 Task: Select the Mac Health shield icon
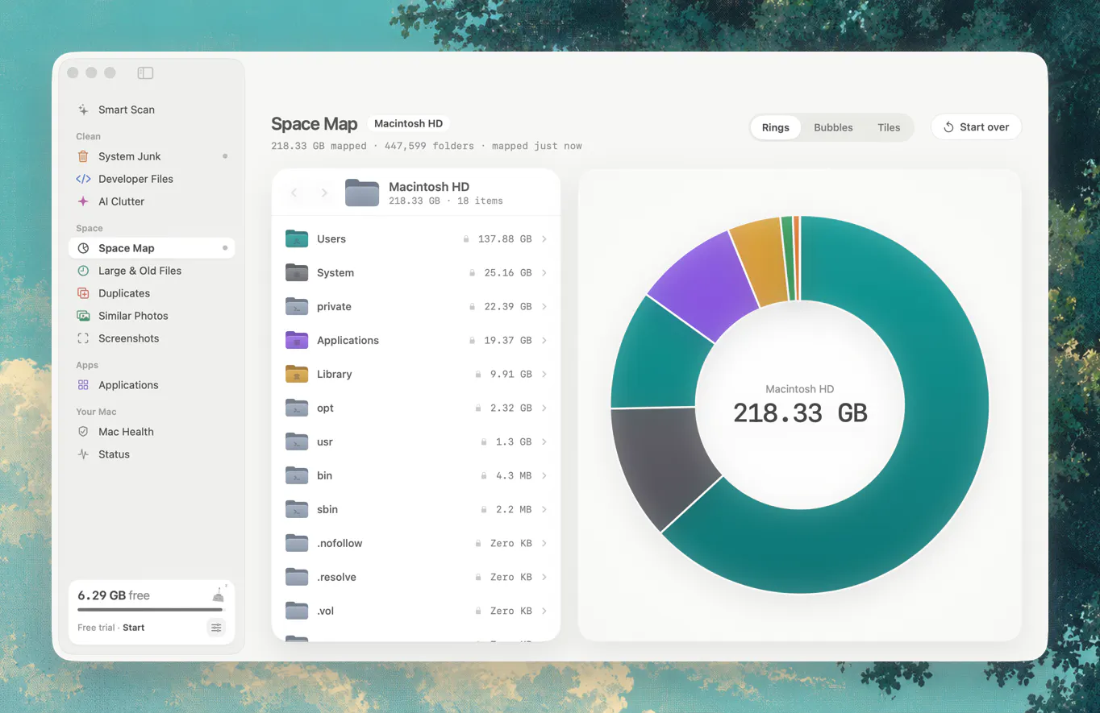coord(83,432)
